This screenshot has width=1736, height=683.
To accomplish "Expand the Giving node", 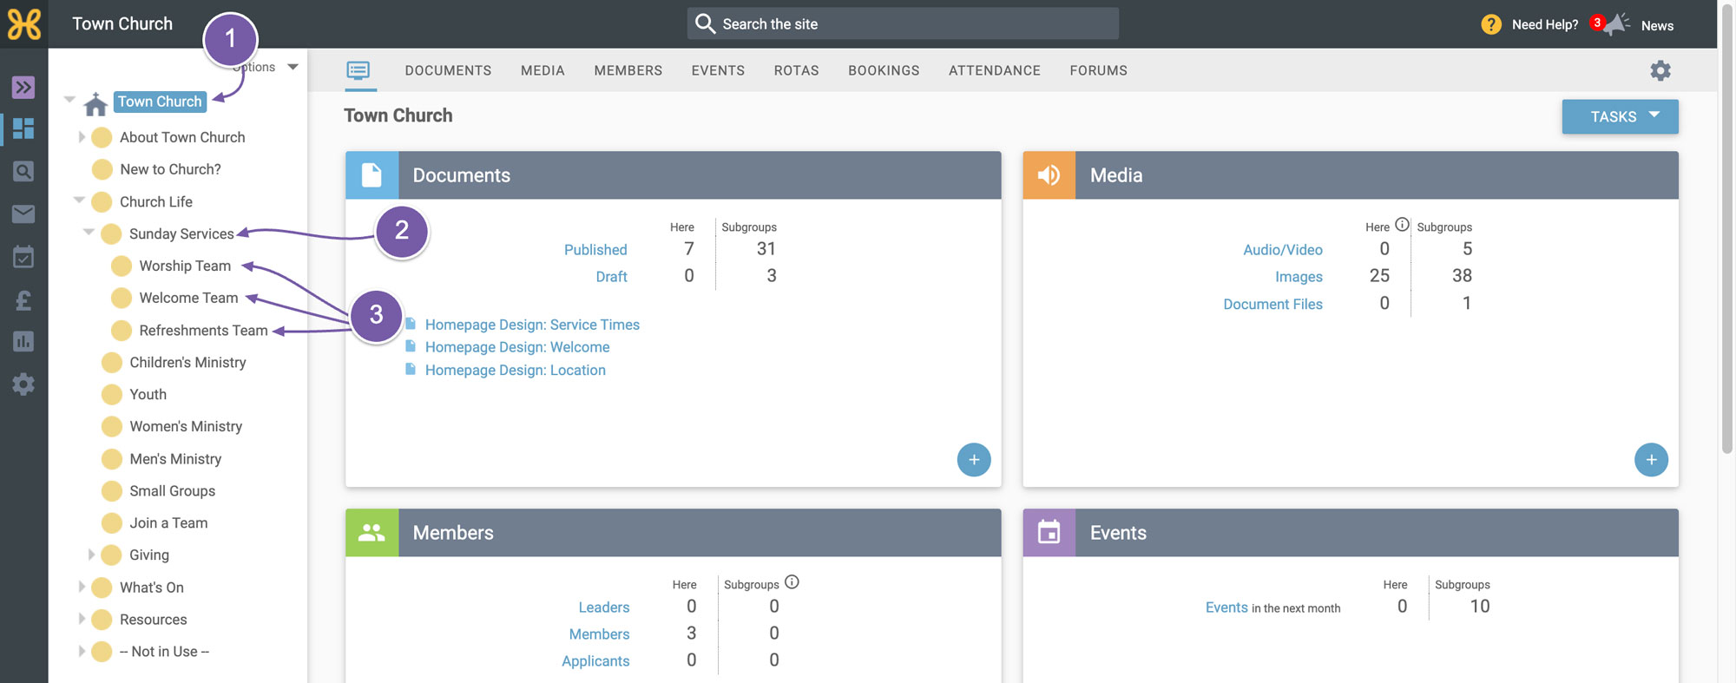I will point(90,555).
